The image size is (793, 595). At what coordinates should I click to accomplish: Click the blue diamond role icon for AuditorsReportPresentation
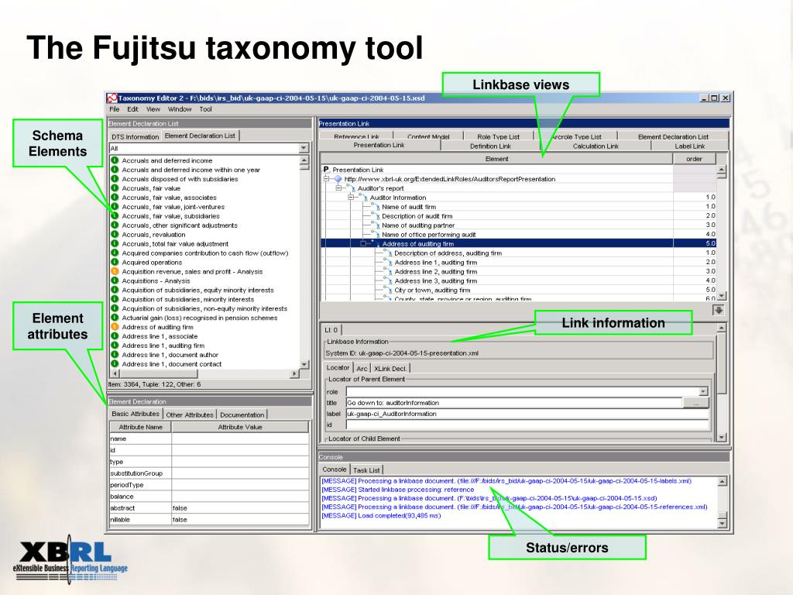click(x=338, y=179)
